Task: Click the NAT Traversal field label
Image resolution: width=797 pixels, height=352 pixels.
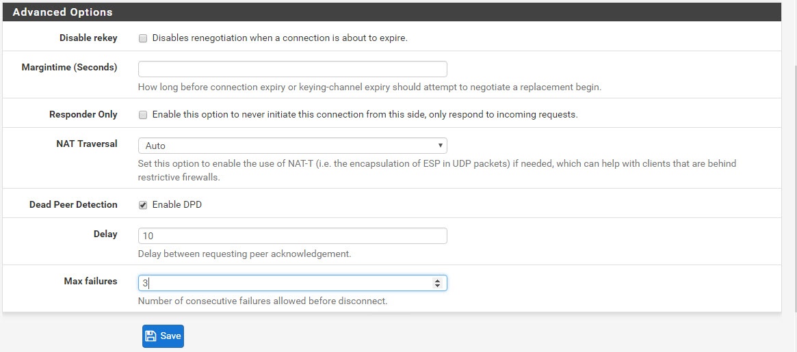Action: tap(87, 144)
